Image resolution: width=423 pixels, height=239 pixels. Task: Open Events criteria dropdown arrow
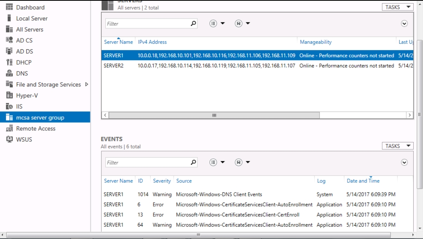coord(223,162)
